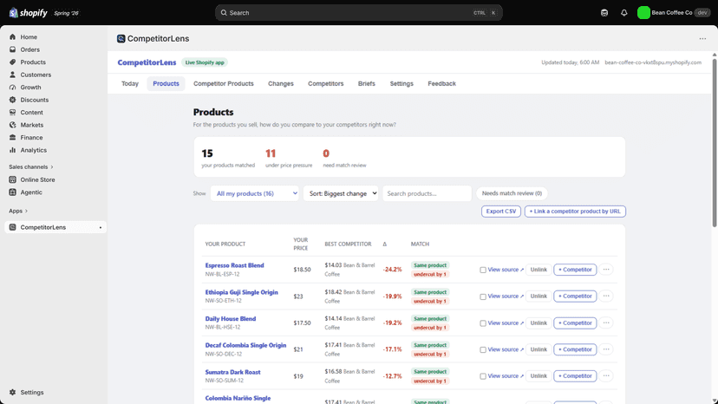Expand the Sales channels section
Screen dimensions: 718x404
click(31, 166)
